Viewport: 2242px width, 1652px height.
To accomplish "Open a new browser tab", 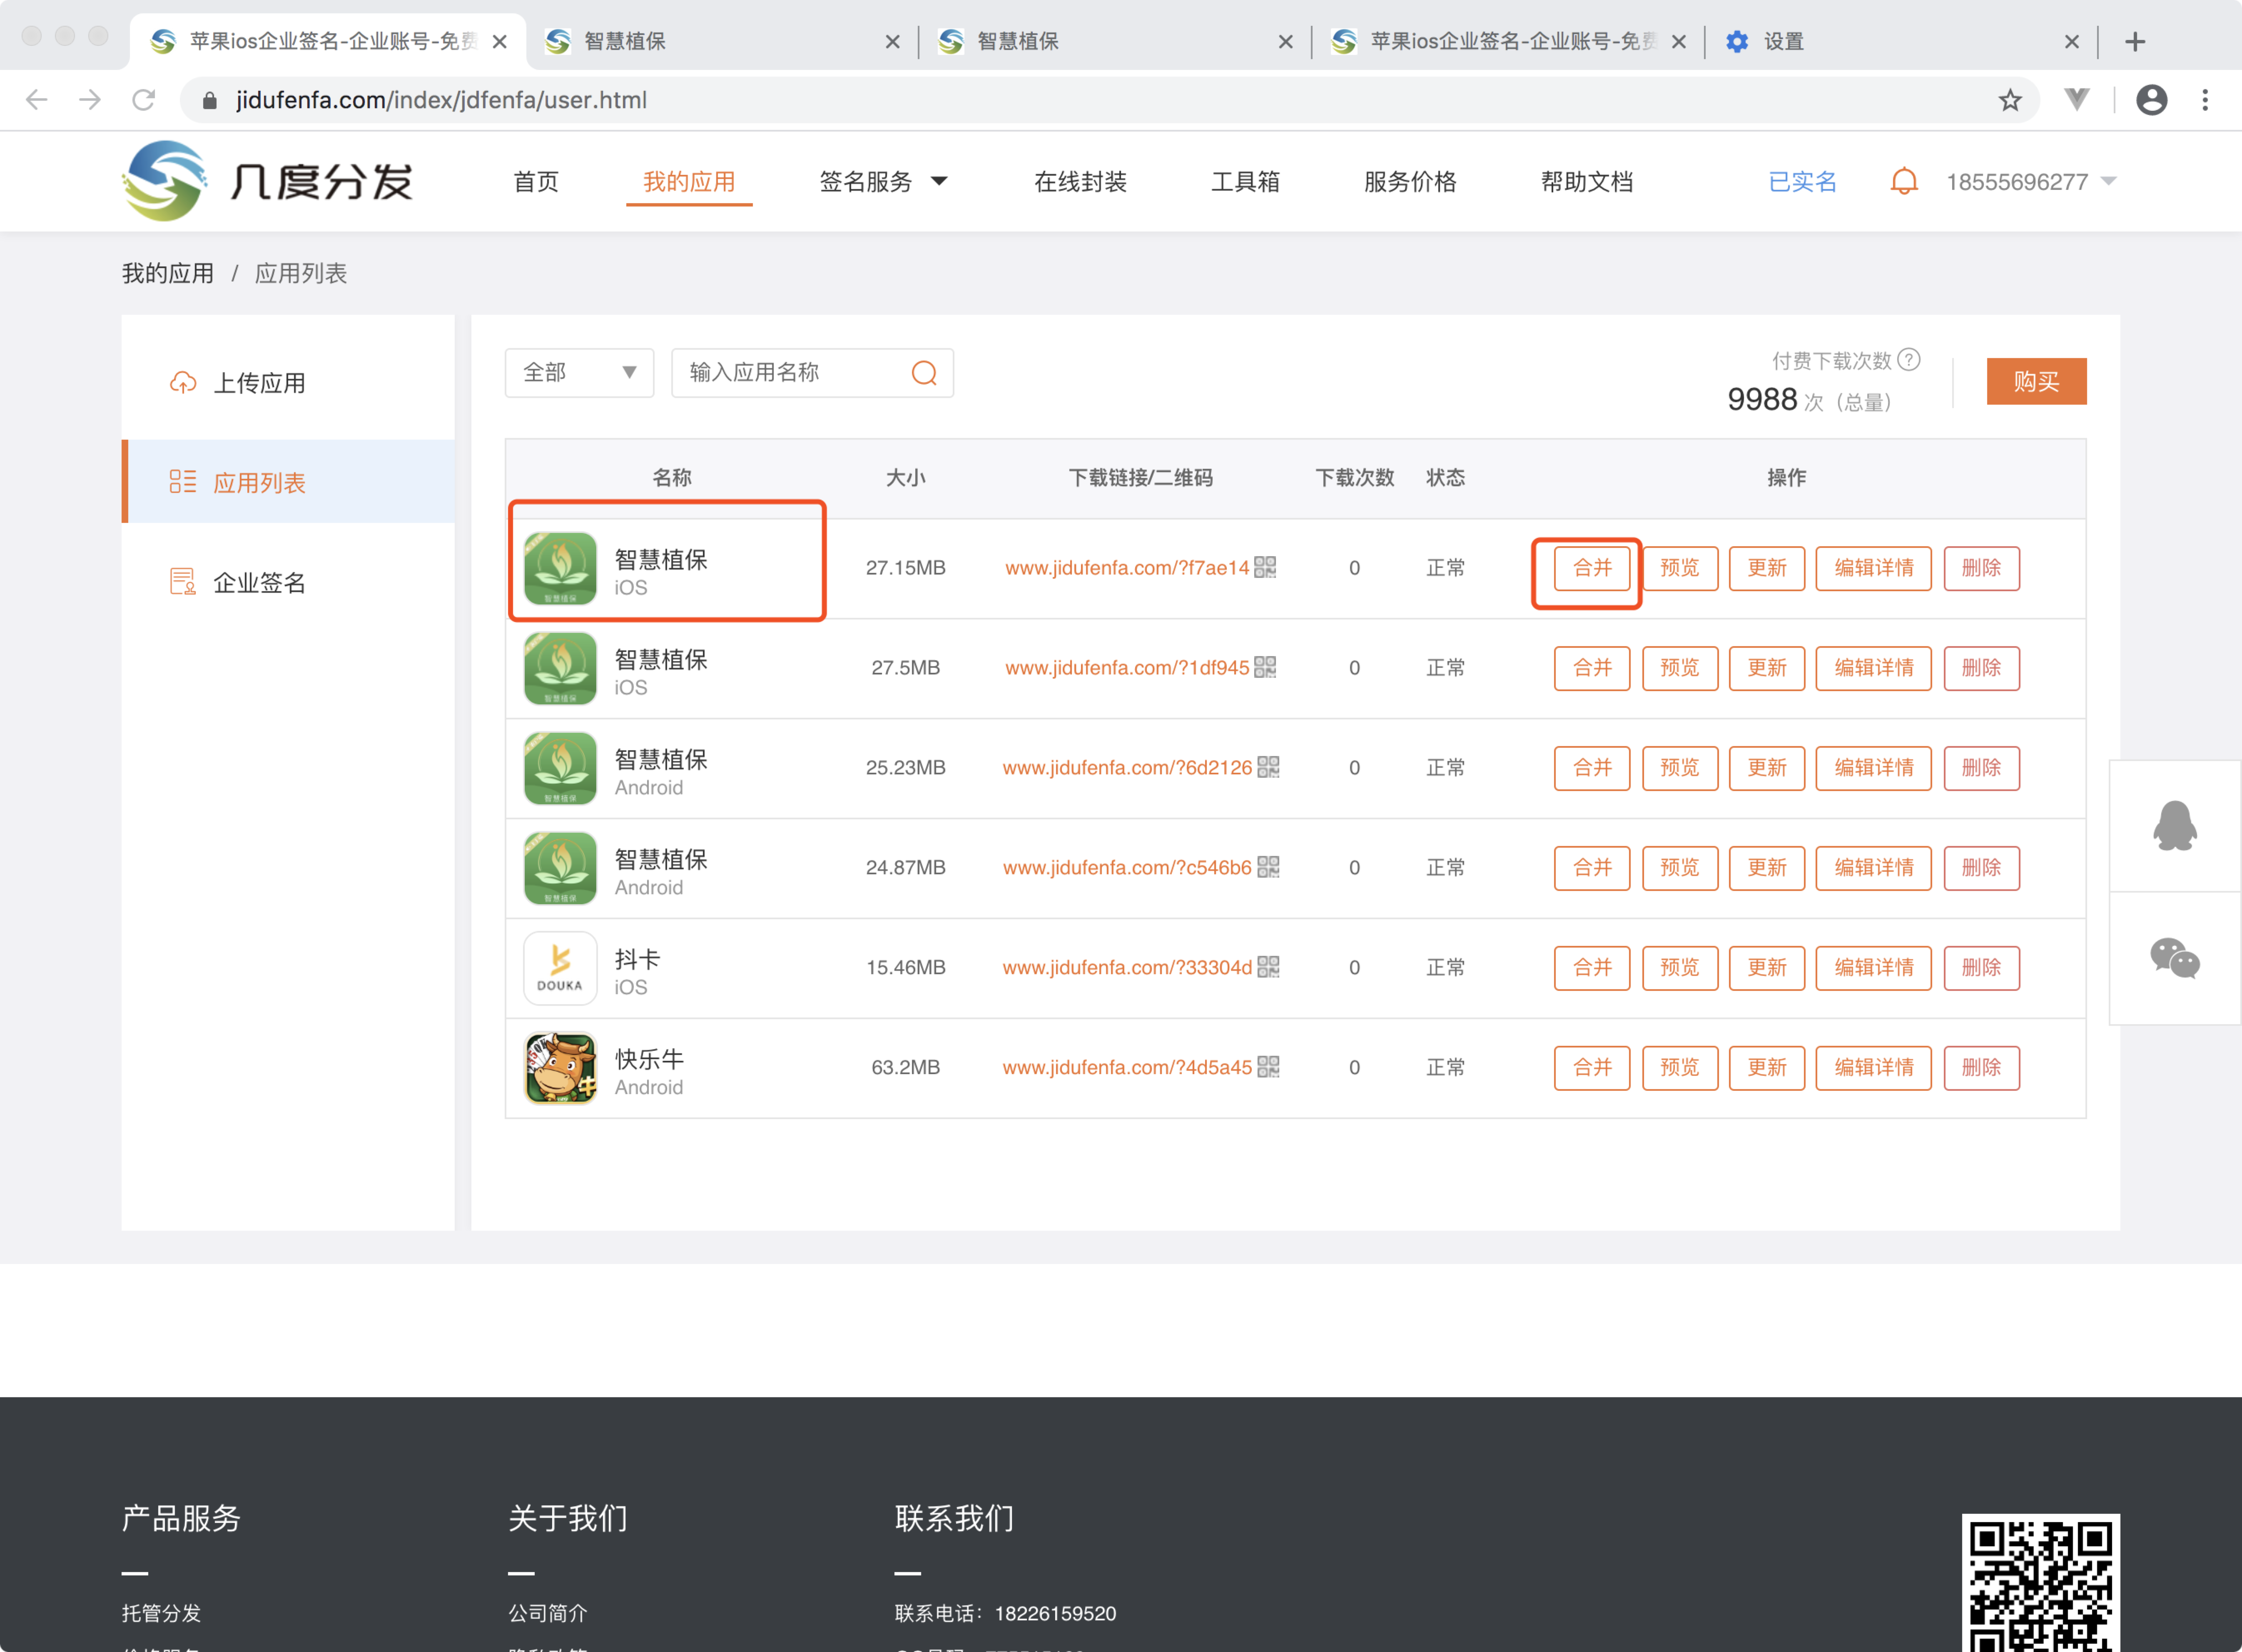I will [x=2135, y=42].
